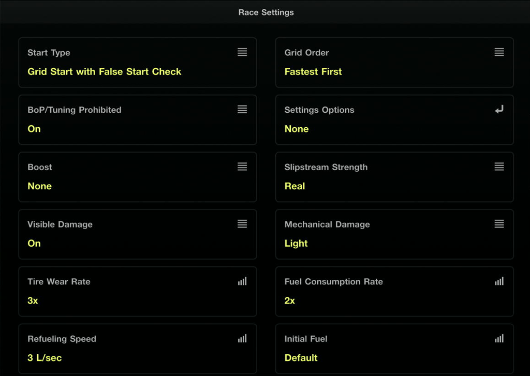530x376 pixels.
Task: Click the list icon beside Start Type
Action: coord(242,52)
